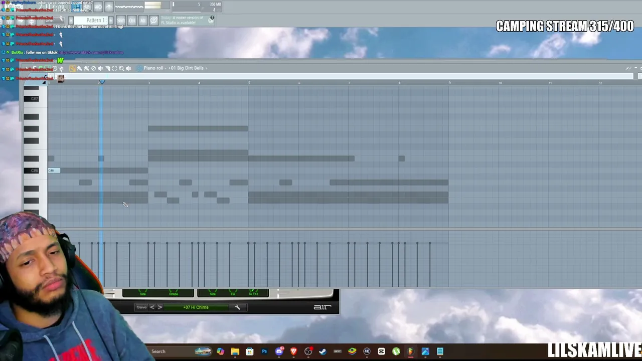Toggle the Shift modifier button
The width and height of the screenshot is (642, 361).
tap(121, 21)
